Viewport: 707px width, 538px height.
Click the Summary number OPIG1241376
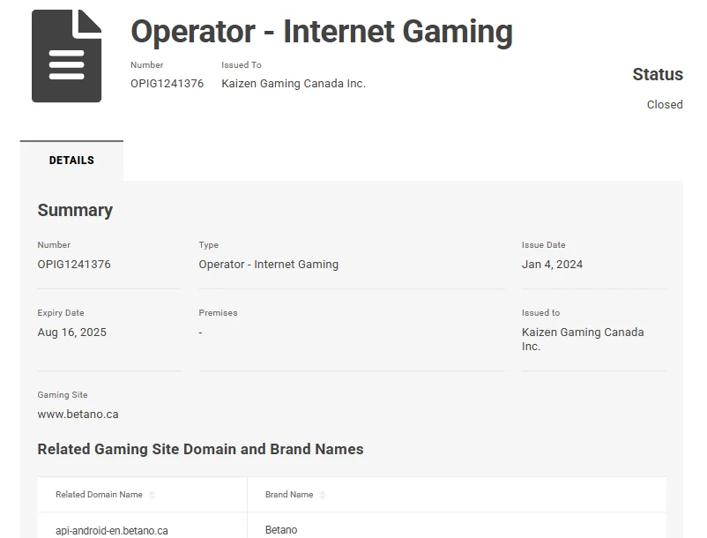[x=74, y=265]
